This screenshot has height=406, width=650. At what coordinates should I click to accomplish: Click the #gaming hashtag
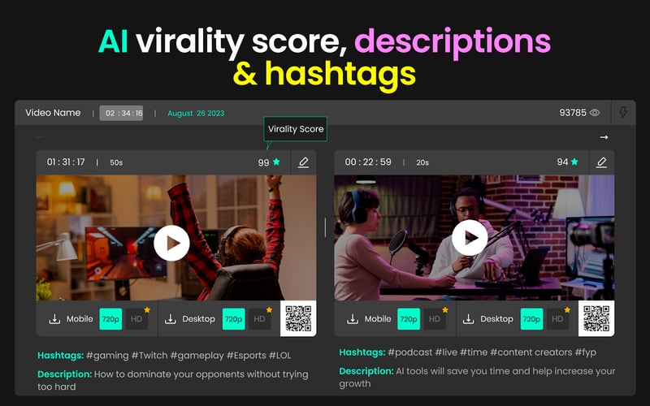pos(107,356)
